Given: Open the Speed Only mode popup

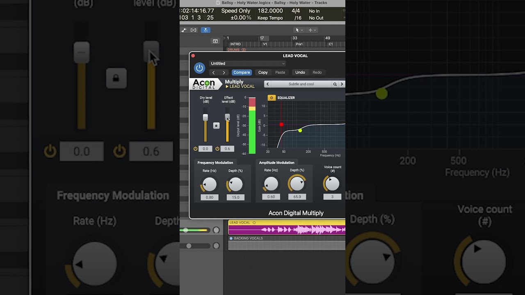Looking at the screenshot, I should click(235, 11).
